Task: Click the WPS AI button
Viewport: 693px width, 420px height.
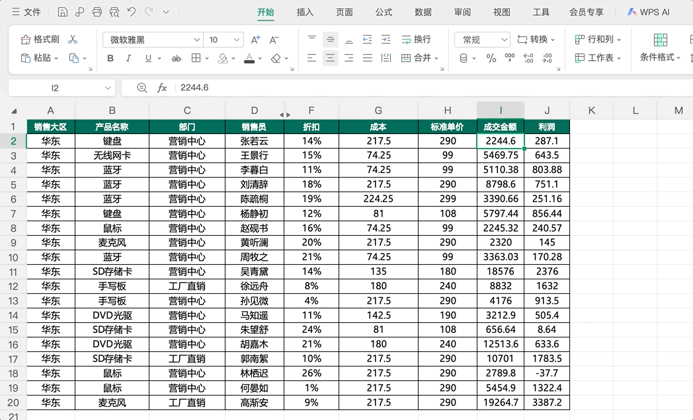Action: click(649, 12)
